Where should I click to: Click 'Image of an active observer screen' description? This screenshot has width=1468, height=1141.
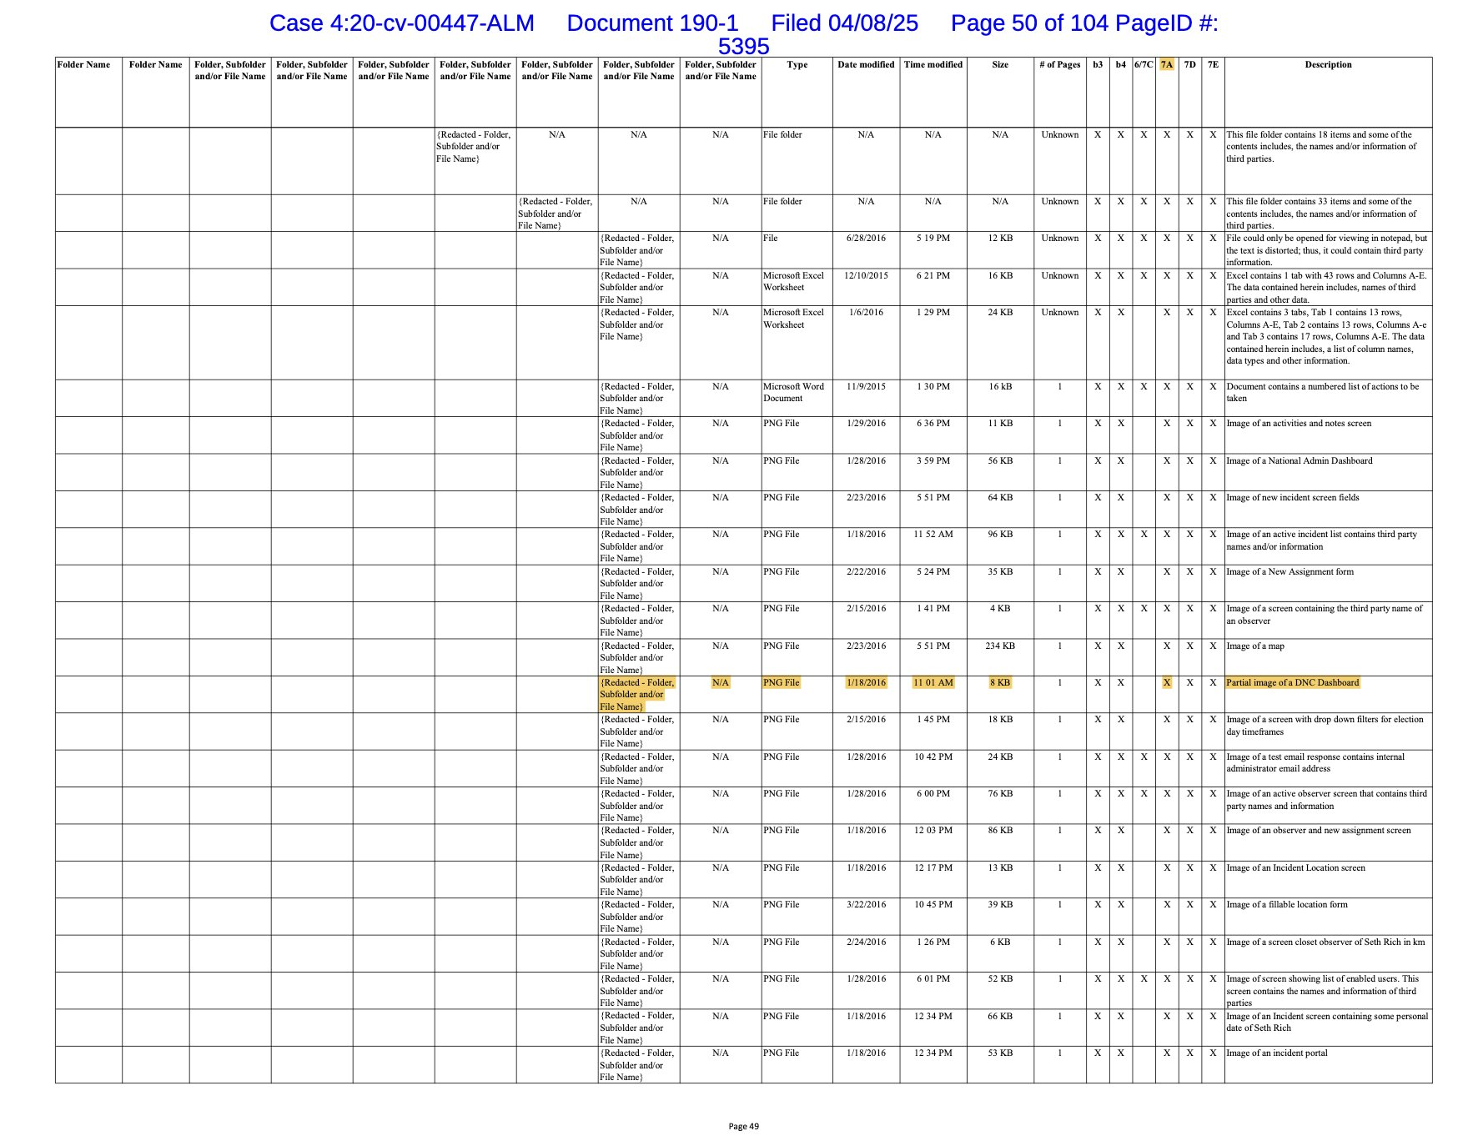pos(1326,800)
